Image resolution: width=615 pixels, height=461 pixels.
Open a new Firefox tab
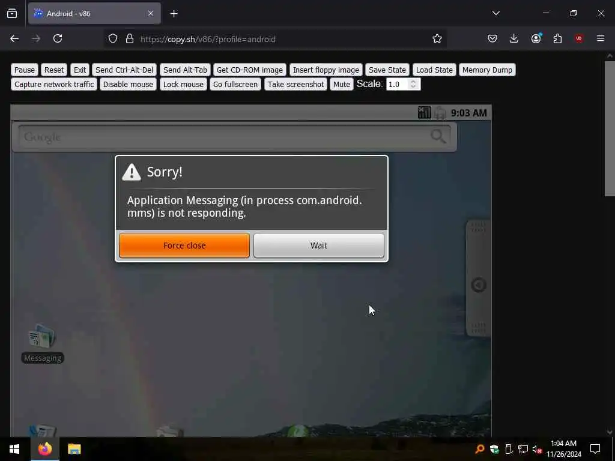tap(174, 14)
